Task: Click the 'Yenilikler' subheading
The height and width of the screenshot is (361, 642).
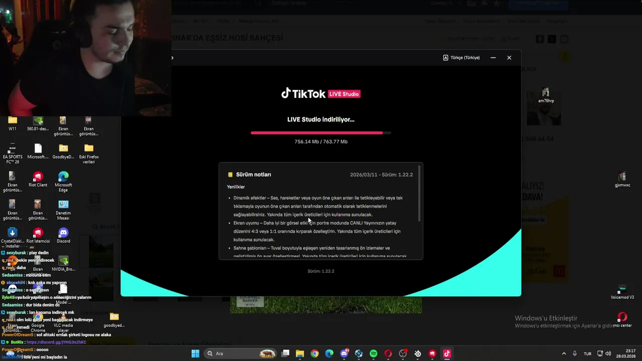Action: point(236,187)
